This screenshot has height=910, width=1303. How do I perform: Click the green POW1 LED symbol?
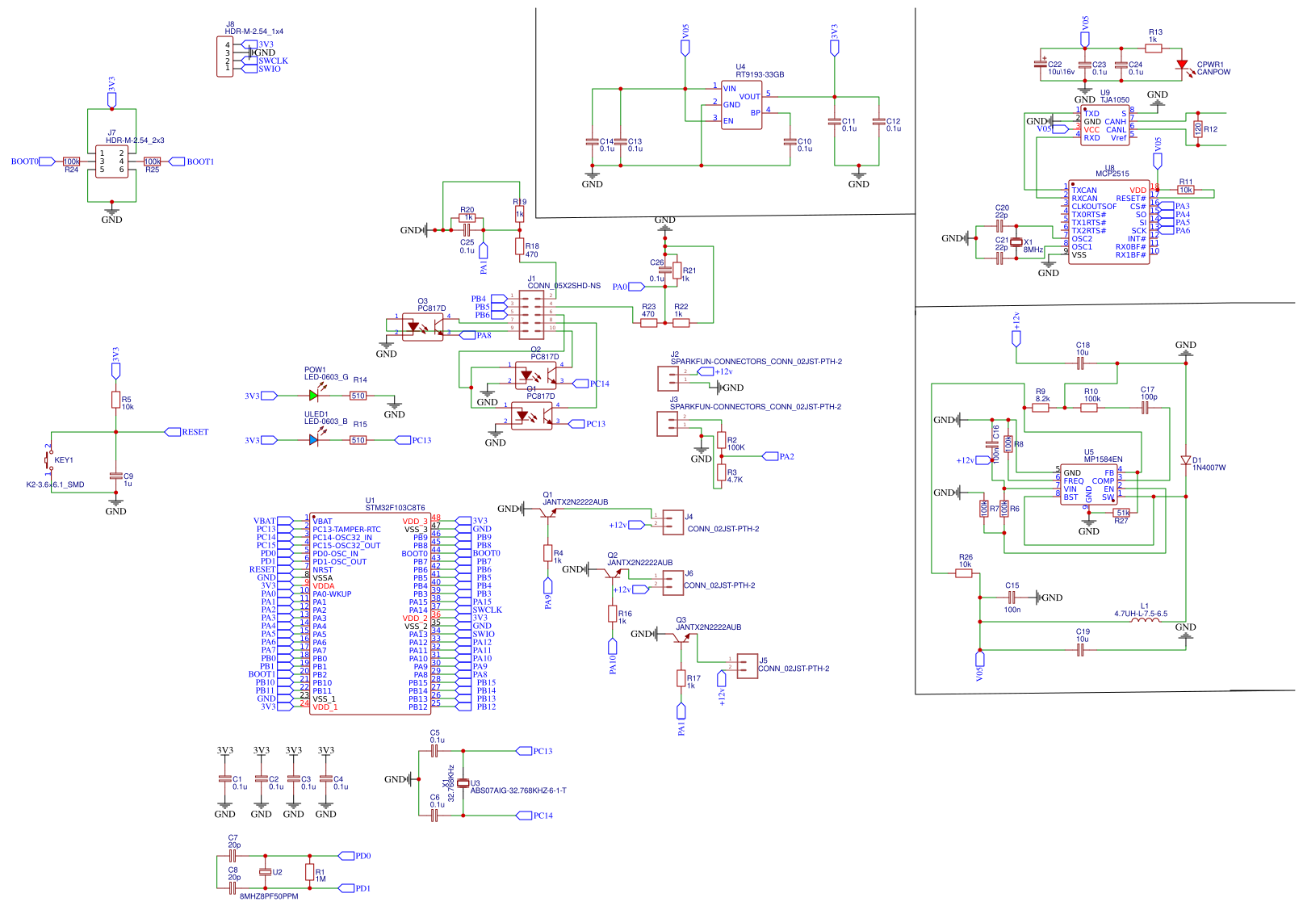(315, 396)
